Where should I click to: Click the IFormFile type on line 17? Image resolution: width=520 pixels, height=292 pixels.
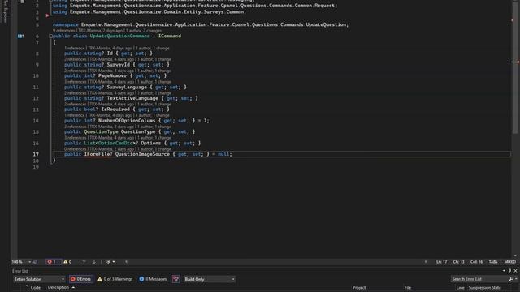[x=97, y=154]
